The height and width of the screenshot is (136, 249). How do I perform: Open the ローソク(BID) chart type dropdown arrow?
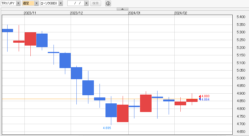point(61,3)
